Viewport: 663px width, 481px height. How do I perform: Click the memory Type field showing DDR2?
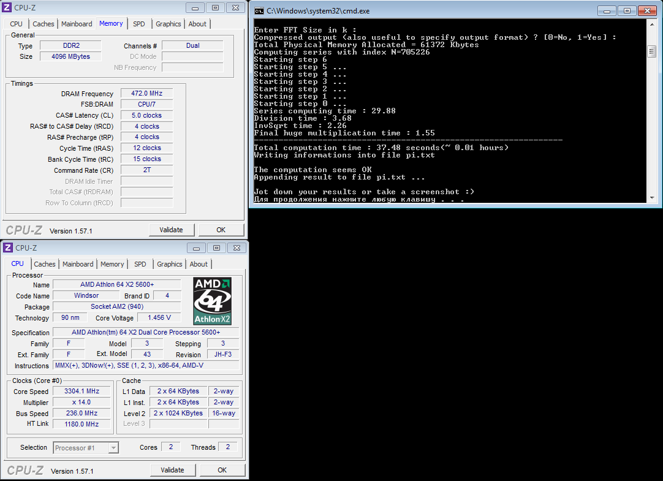(x=71, y=45)
